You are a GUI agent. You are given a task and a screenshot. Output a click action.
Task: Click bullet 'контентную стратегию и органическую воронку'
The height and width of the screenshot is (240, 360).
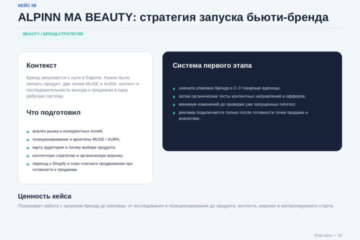[x=78, y=155]
